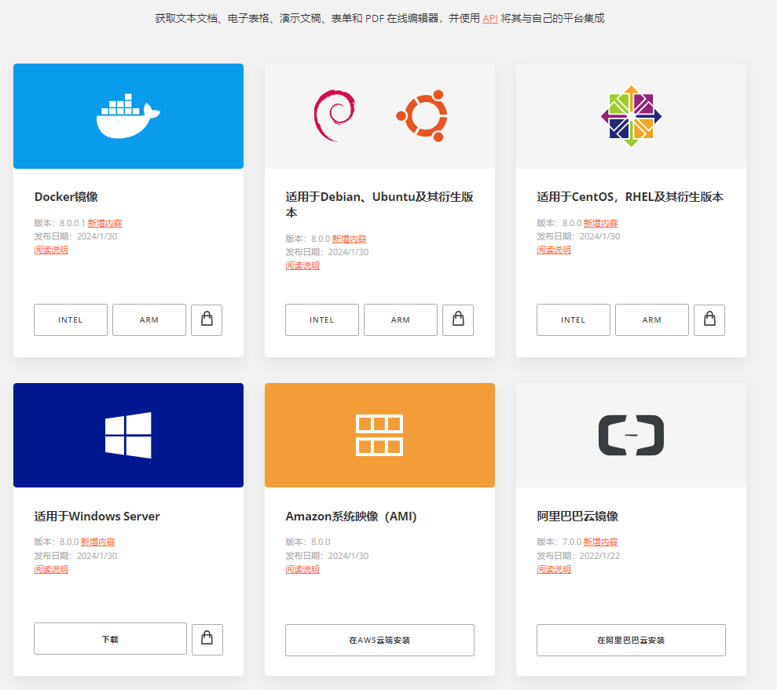Select ARM for CentOS/RHEL package
The width and height of the screenshot is (777, 690).
point(651,319)
